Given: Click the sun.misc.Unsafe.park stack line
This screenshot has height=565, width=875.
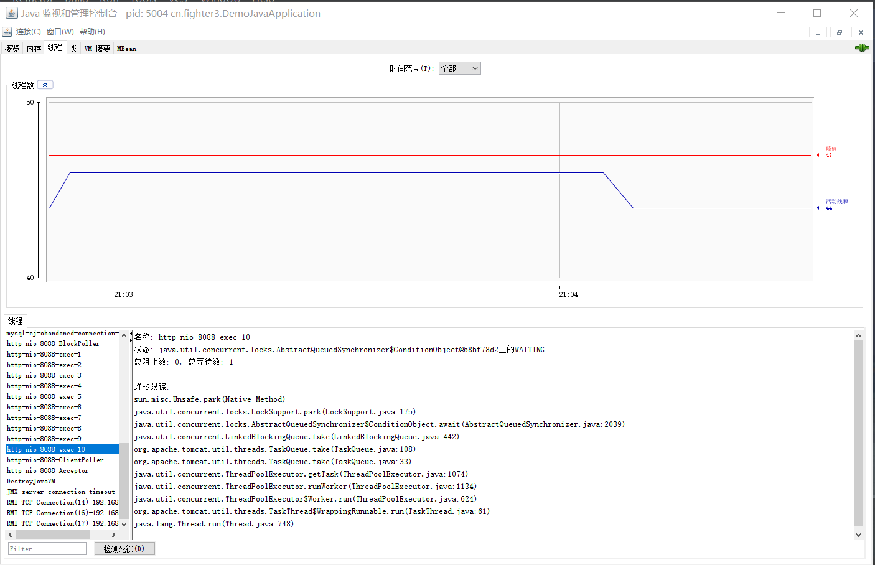Looking at the screenshot, I should click(210, 399).
